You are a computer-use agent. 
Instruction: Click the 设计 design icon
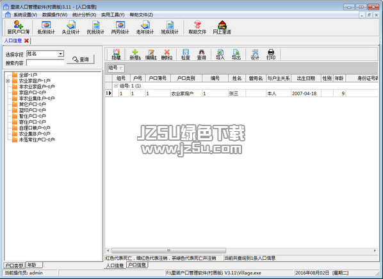pos(255,54)
